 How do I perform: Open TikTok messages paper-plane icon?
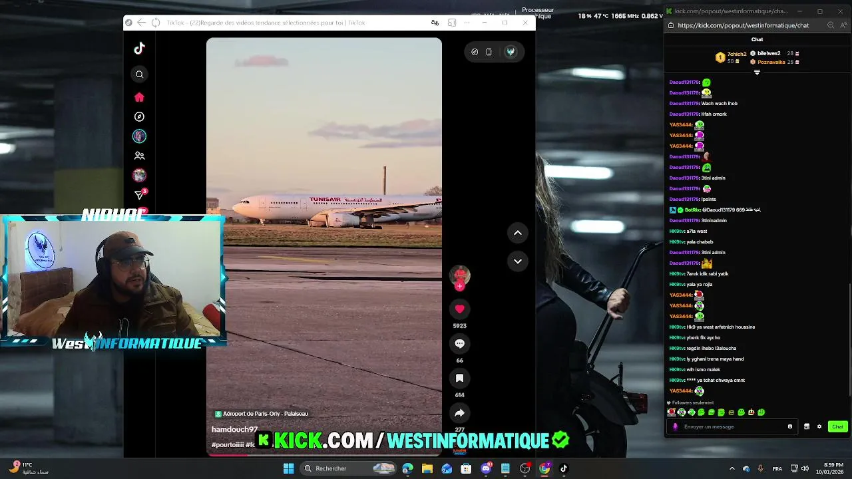(x=139, y=195)
